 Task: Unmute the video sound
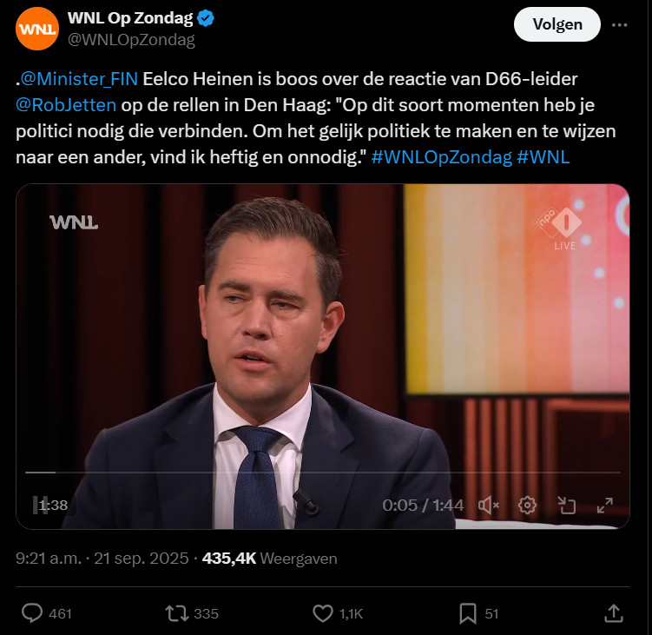[x=489, y=506]
